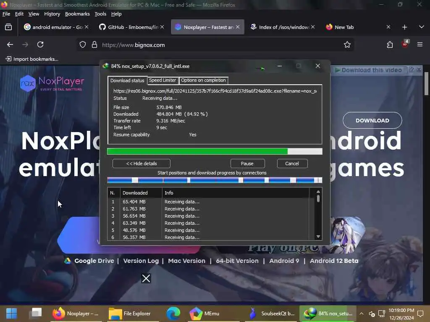Close the Download this video panel
The width and height of the screenshot is (430, 322).
click(419, 70)
